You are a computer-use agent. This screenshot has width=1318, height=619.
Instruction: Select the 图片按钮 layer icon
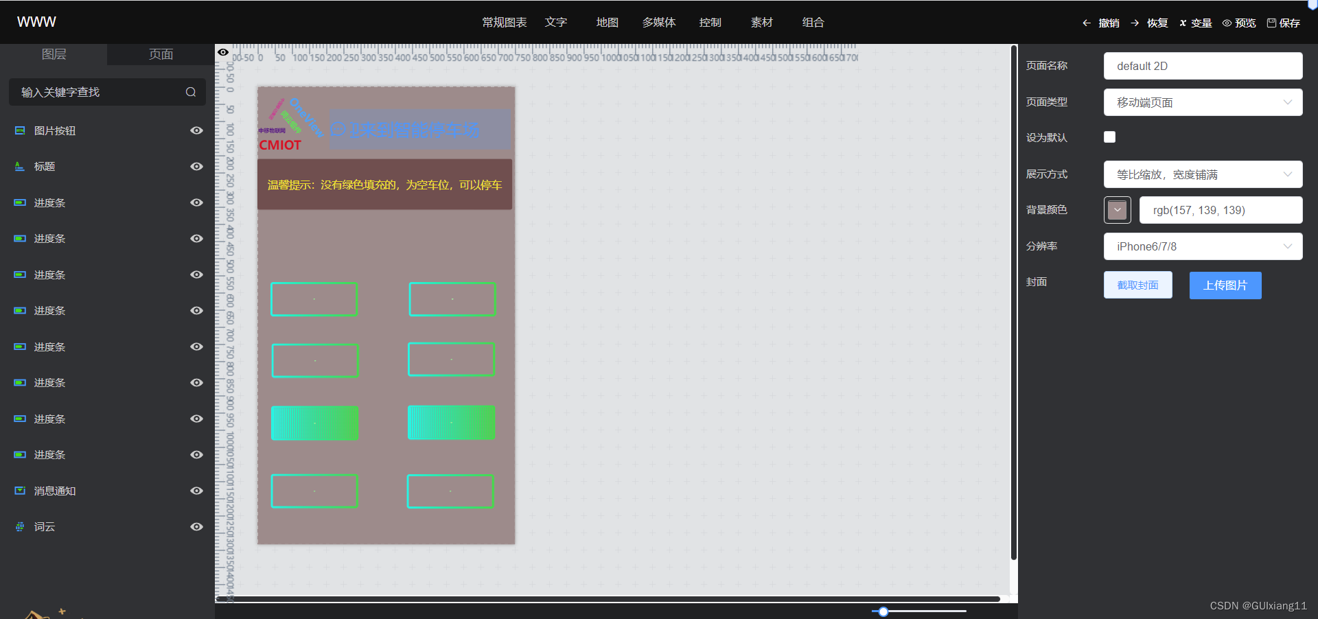[x=20, y=130]
